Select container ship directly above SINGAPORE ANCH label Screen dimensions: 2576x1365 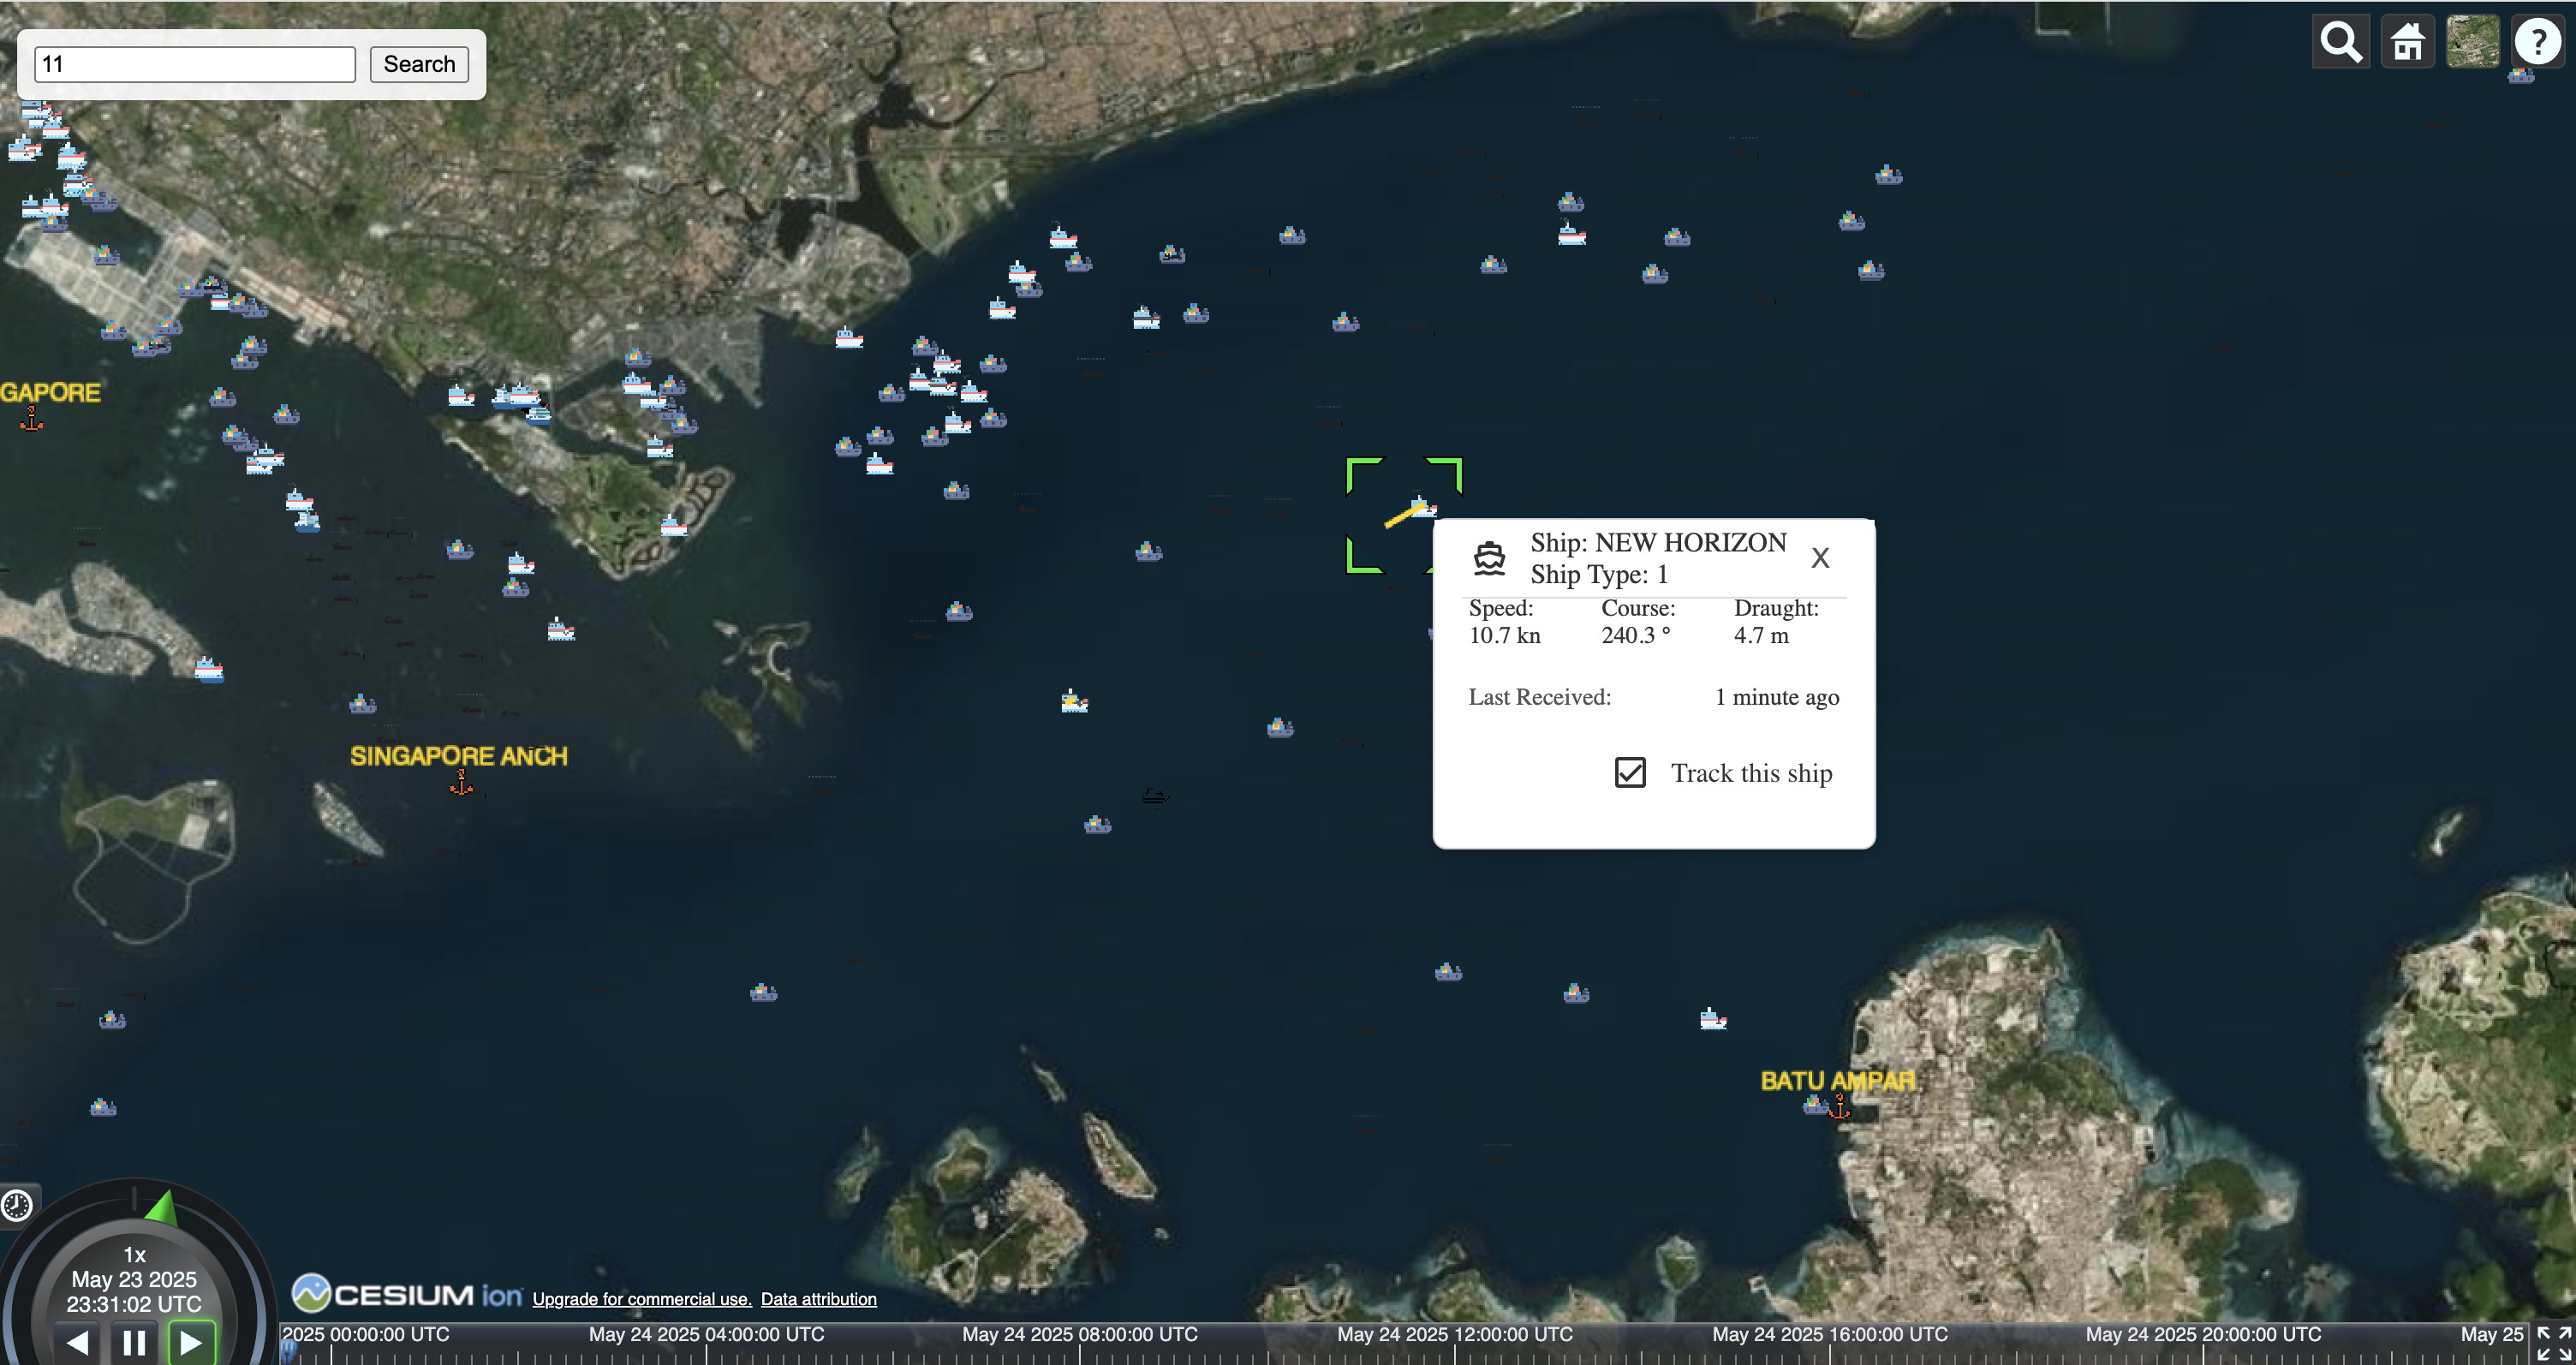362,704
